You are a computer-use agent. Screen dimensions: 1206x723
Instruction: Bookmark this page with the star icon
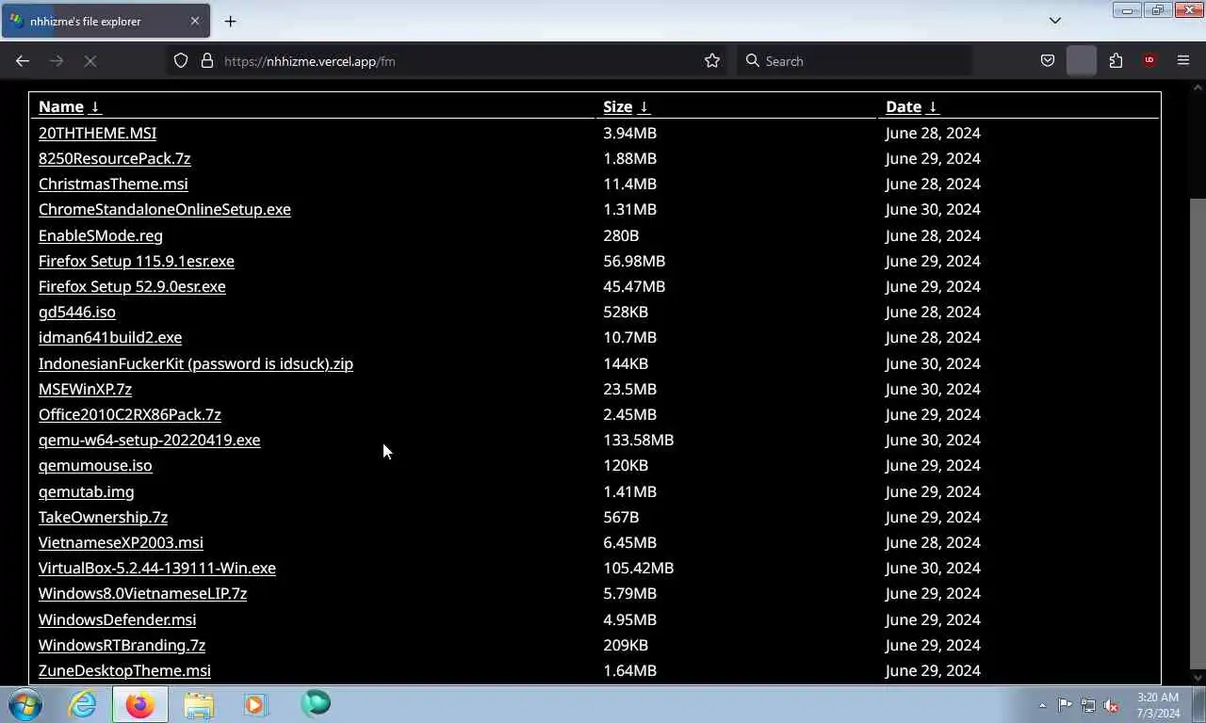[x=712, y=60]
